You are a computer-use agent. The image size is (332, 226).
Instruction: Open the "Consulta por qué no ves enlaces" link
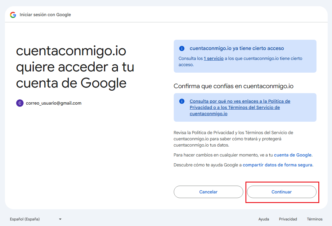pos(240,101)
